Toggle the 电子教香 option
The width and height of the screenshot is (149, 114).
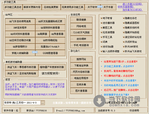pyautogui.click(x=107, y=18)
